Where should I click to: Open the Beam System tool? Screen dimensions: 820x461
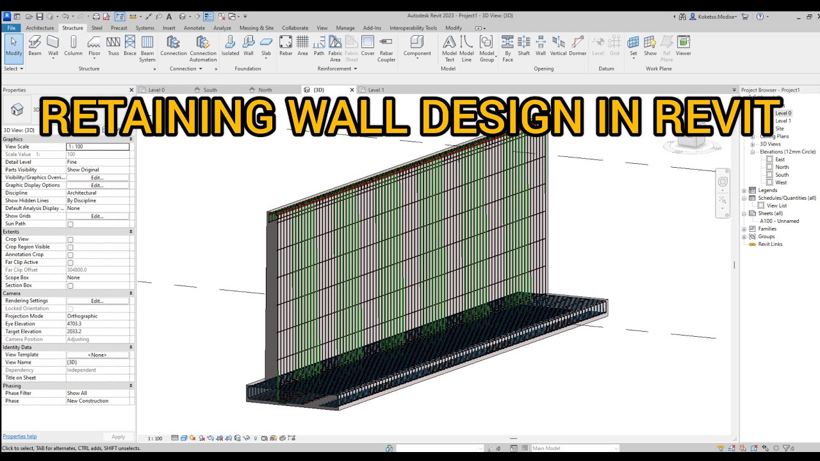click(147, 49)
